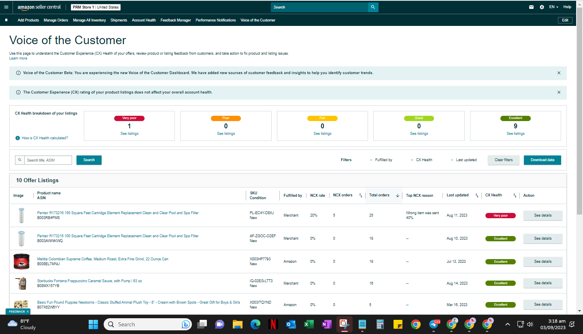583x334 pixels.
Task: Dismiss the Voice of the Customer Beta banner
Action: (x=559, y=73)
